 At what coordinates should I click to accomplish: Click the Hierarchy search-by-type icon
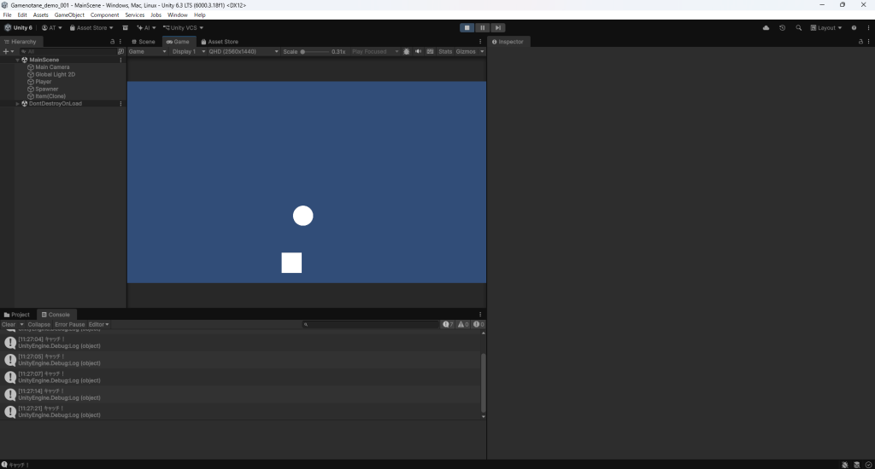pyautogui.click(x=120, y=51)
